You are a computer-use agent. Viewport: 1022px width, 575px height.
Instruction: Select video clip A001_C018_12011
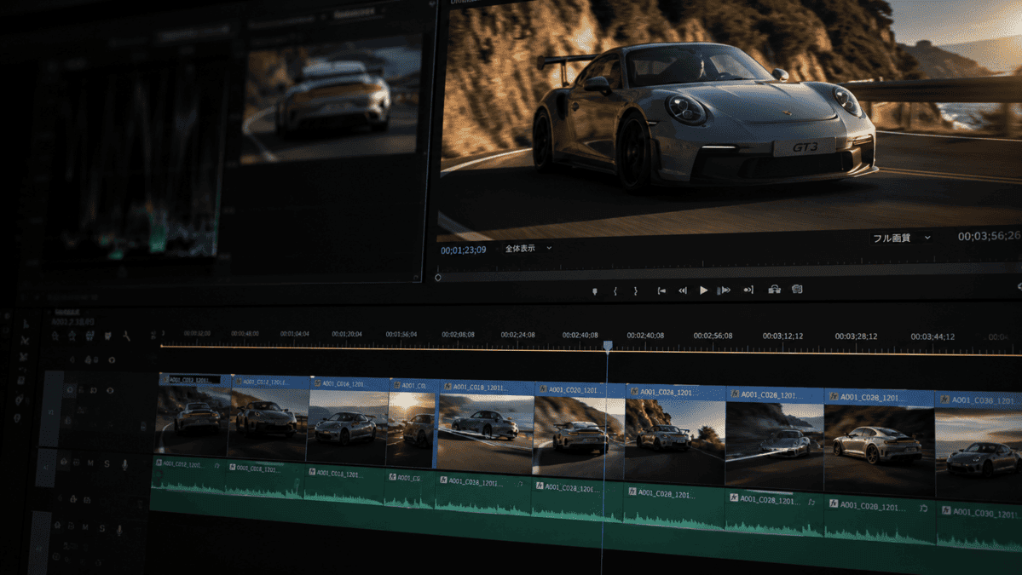tap(486, 428)
